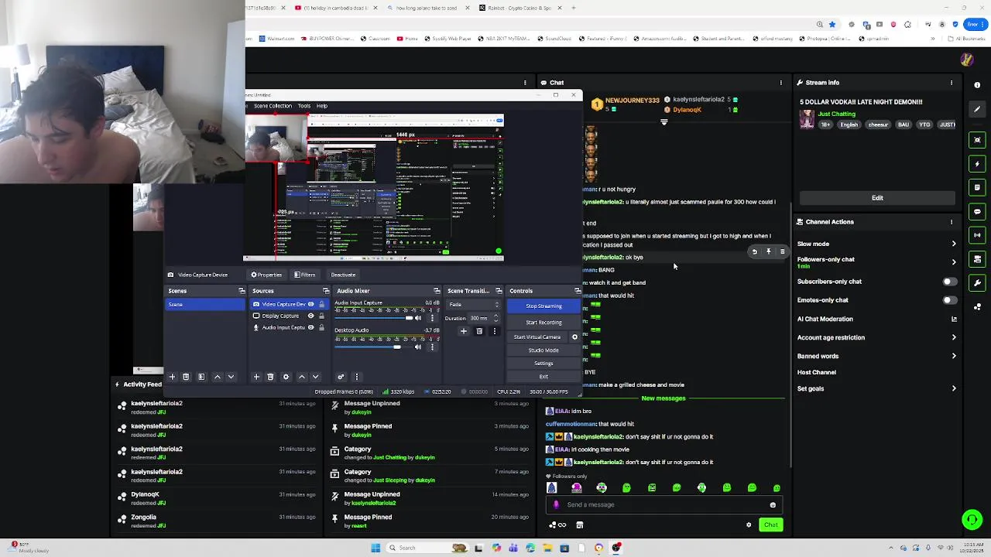This screenshot has height=557, width=991.
Task: Open the lightning quick-action icon in sidebar
Action: tap(977, 164)
